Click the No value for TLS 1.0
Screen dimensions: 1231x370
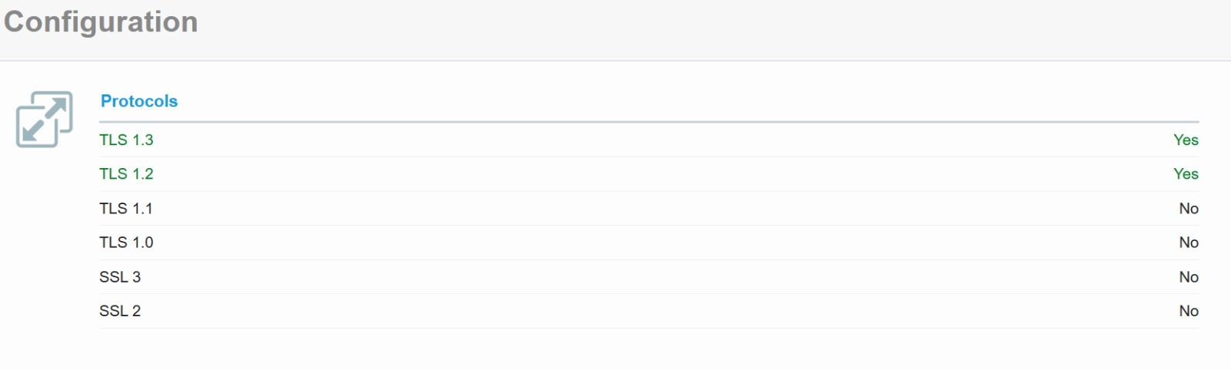[x=1189, y=242]
